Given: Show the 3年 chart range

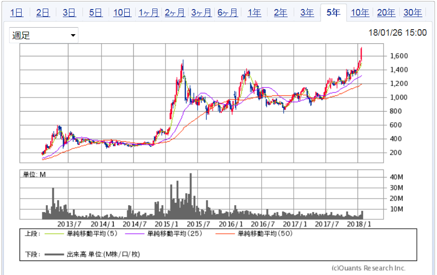Looking at the screenshot, I should pos(307,13).
